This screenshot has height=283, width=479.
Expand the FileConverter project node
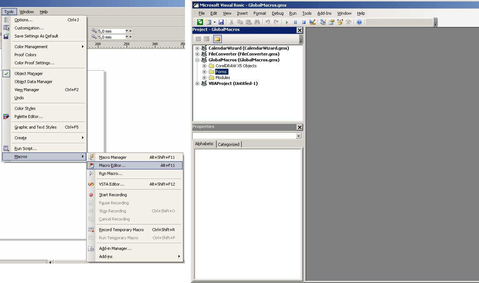pos(197,54)
